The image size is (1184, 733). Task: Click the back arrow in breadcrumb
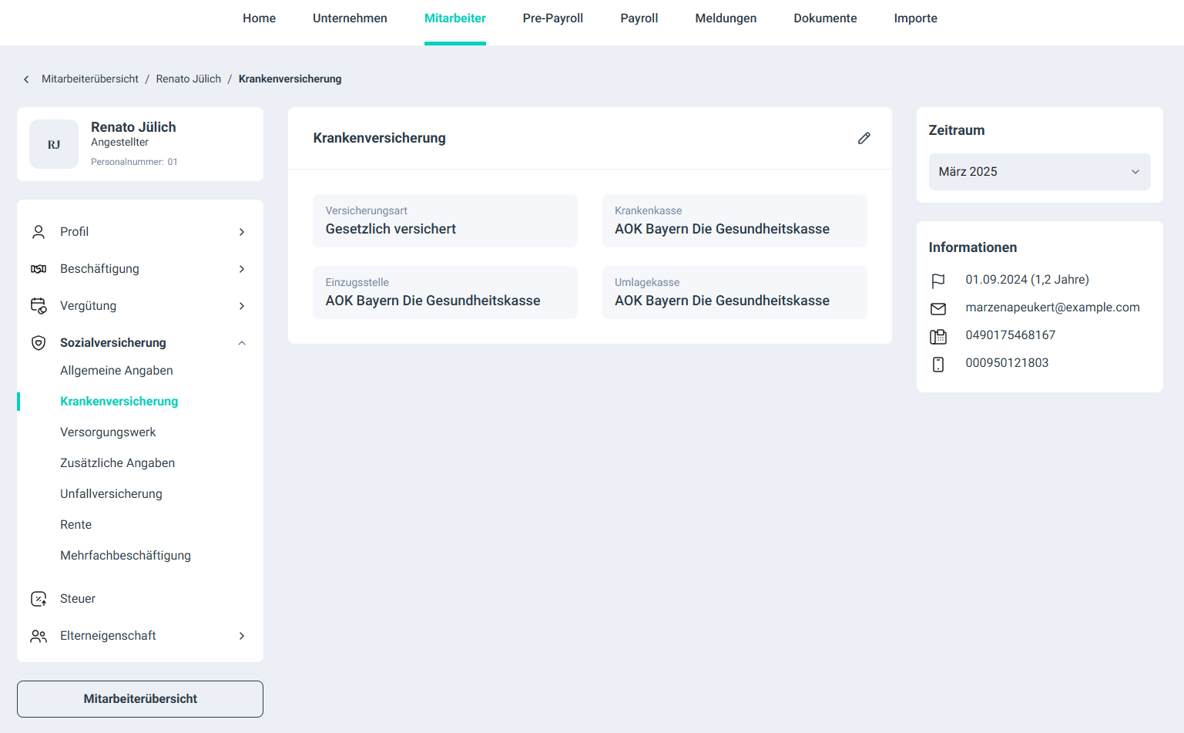pos(26,79)
